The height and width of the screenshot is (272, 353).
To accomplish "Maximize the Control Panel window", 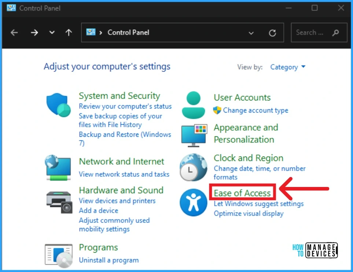I will pos(315,8).
